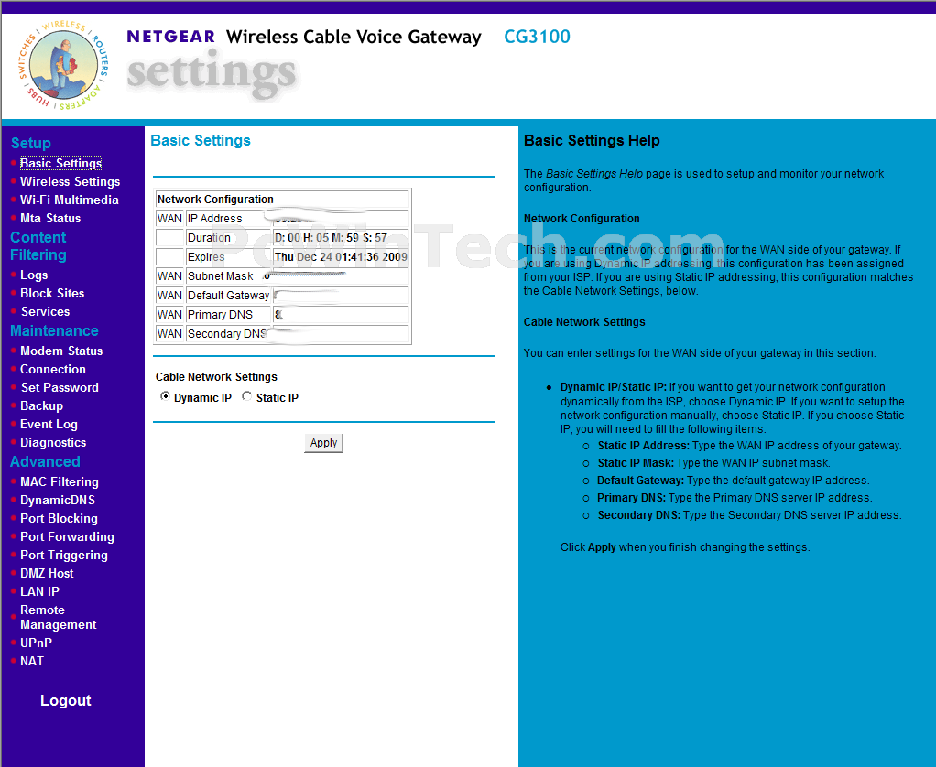Open Set Password page
This screenshot has height=767, width=936.
(60, 387)
